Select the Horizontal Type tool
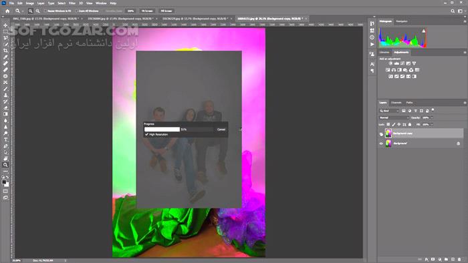 5,140
